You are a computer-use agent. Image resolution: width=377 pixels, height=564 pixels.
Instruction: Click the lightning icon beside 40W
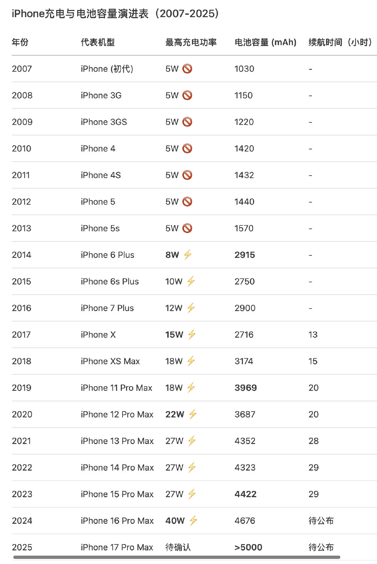[x=193, y=521]
